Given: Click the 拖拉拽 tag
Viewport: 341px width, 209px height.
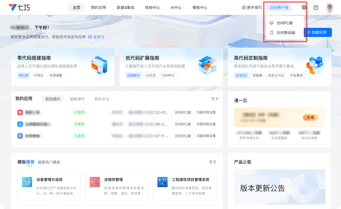Looking at the screenshot, I should pyautogui.click(x=24, y=75).
